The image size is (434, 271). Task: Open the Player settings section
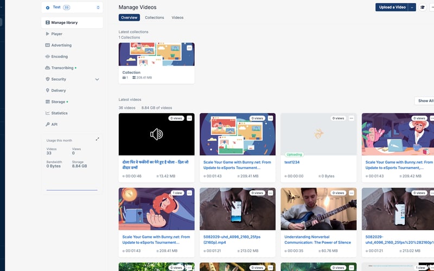pyautogui.click(x=57, y=34)
